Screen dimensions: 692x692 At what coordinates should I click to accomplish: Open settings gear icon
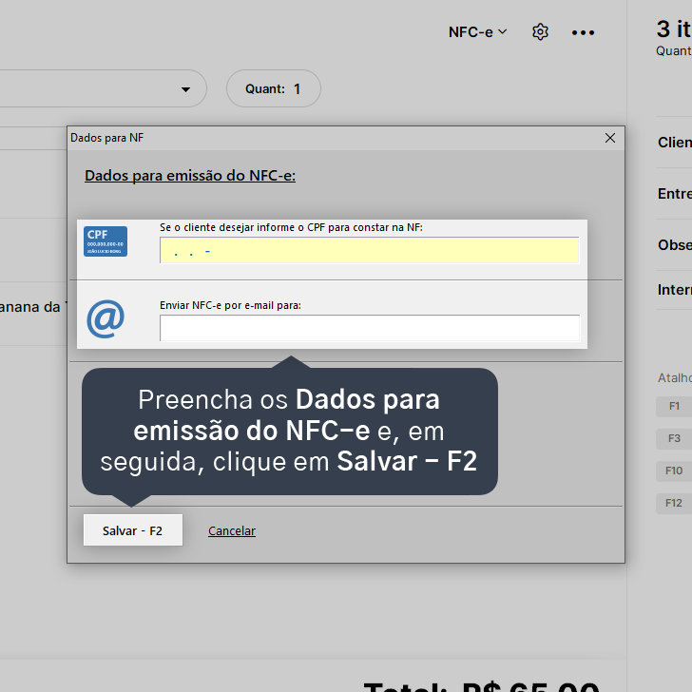tap(540, 32)
